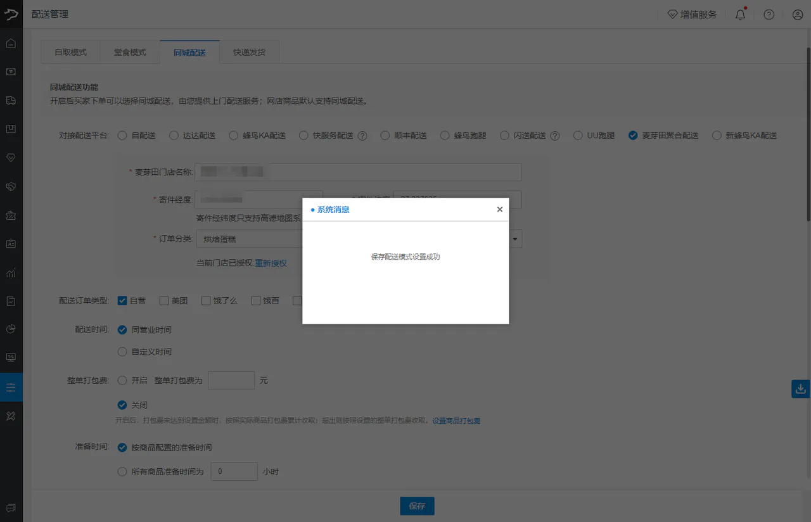Open 增值服务 in the top bar
Viewport: 811px width, 522px height.
[692, 14]
